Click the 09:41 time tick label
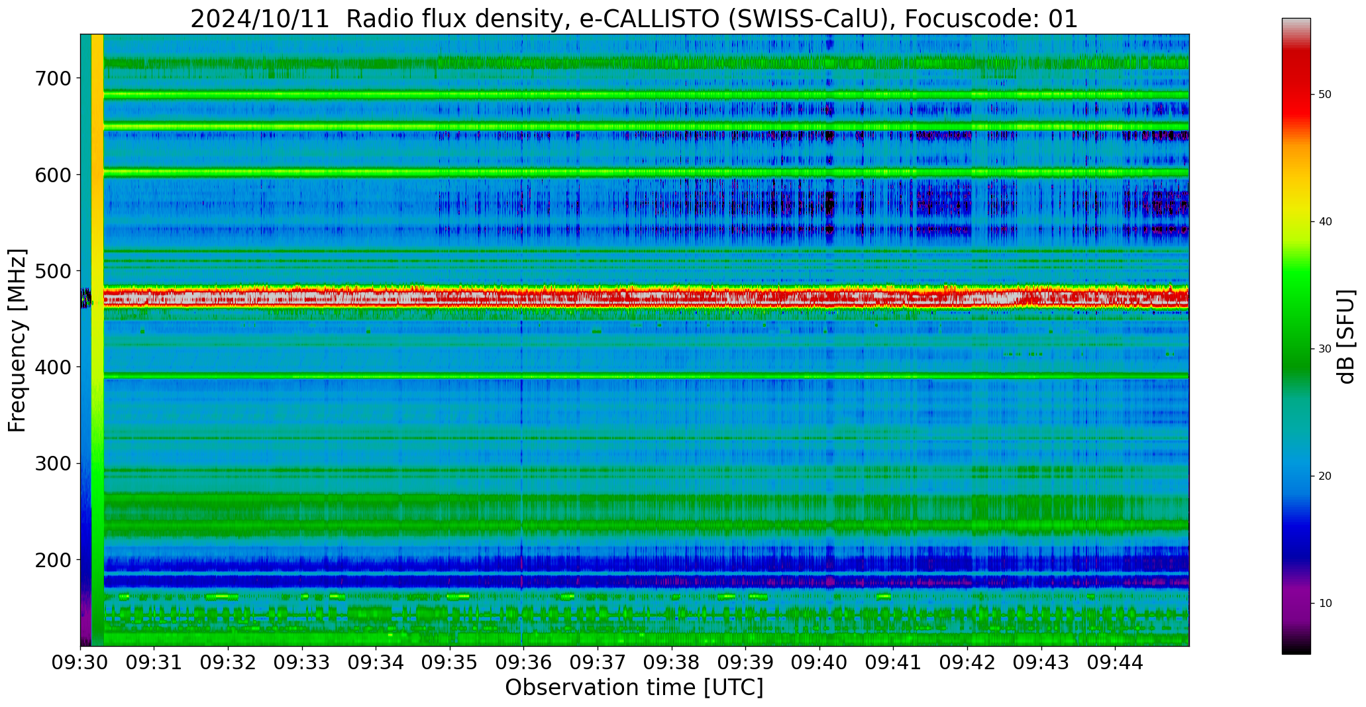1366x707 pixels. tap(894, 662)
